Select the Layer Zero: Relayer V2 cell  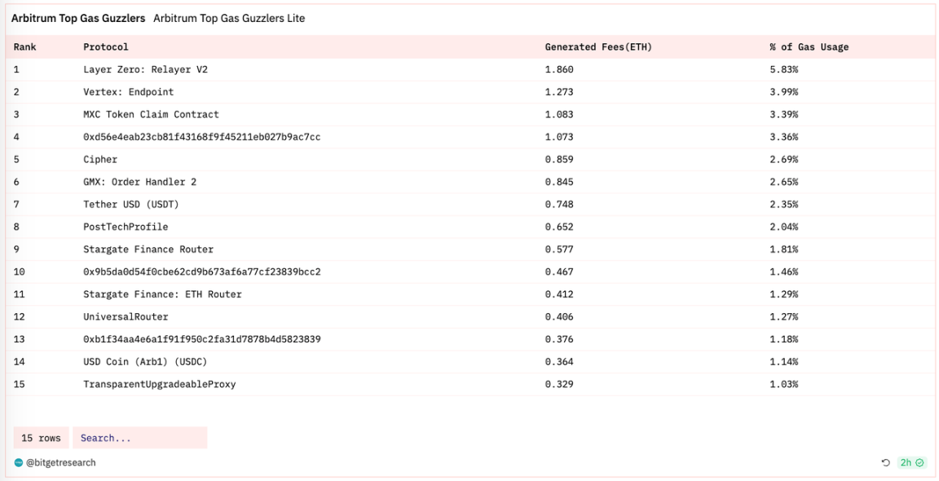click(x=145, y=69)
